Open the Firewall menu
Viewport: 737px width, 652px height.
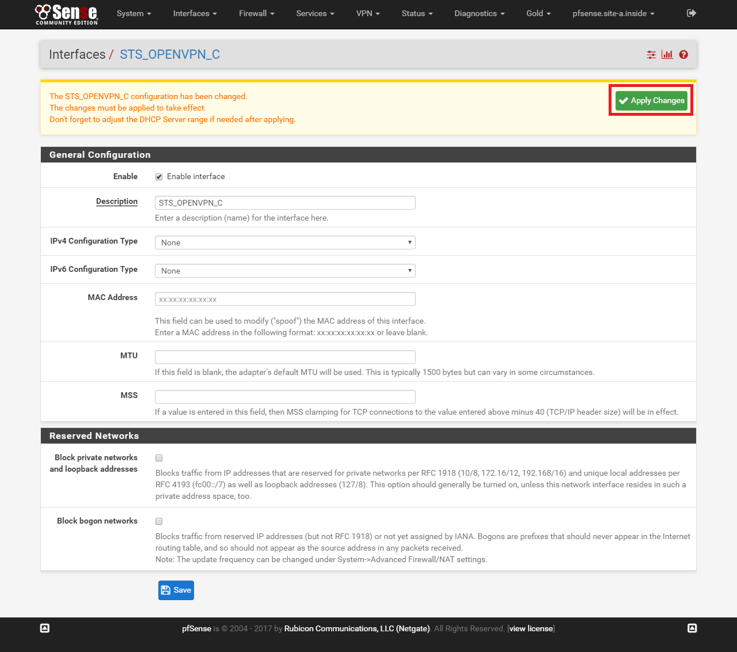[256, 13]
